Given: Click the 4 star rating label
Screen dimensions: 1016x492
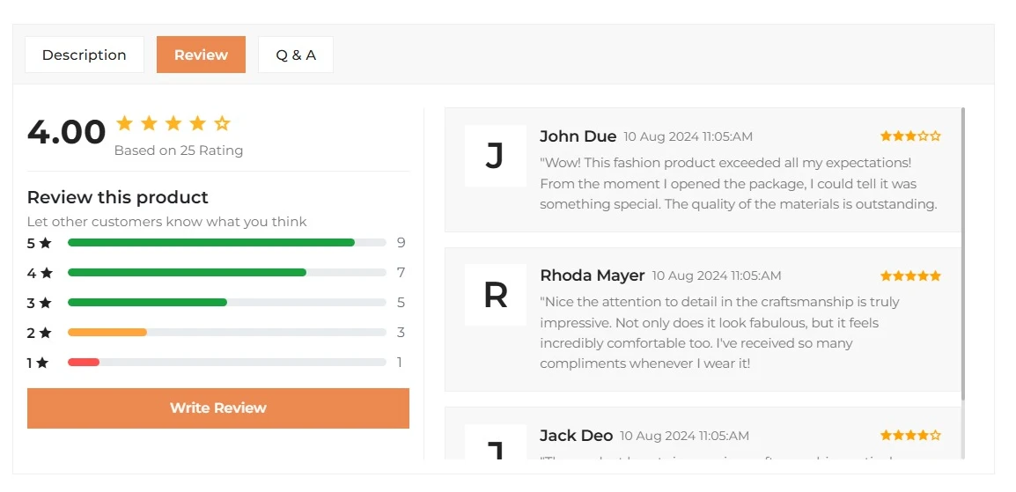Looking at the screenshot, I should pos(40,273).
